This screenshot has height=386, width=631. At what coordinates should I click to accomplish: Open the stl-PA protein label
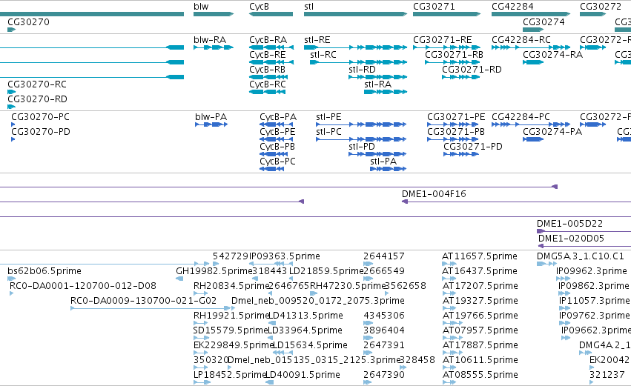[383, 162]
